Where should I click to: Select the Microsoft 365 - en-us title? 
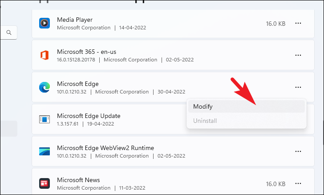click(x=87, y=52)
